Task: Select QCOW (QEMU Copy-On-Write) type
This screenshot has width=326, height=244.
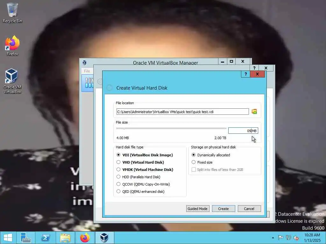Action: click(x=143, y=184)
